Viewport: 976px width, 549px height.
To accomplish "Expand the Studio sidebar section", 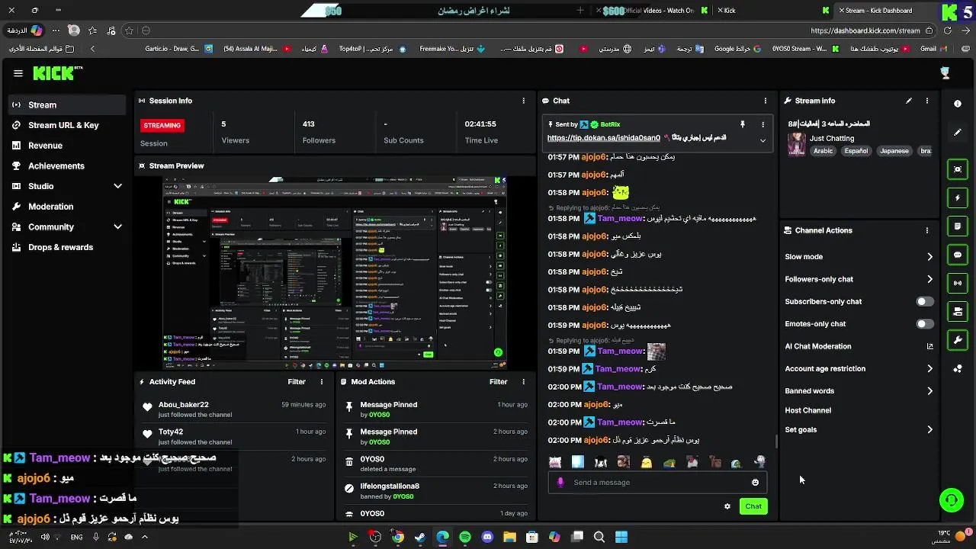I will tap(117, 186).
